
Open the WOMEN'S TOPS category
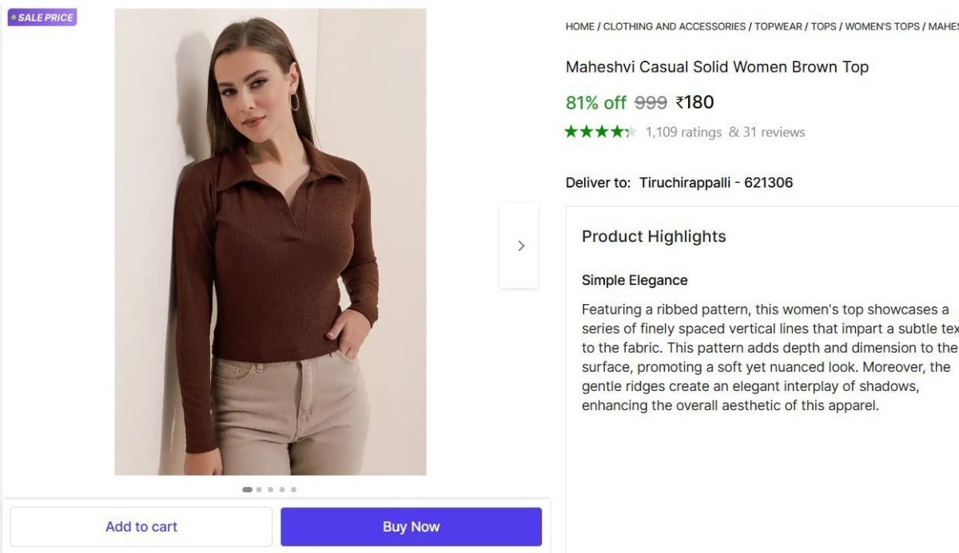882,26
